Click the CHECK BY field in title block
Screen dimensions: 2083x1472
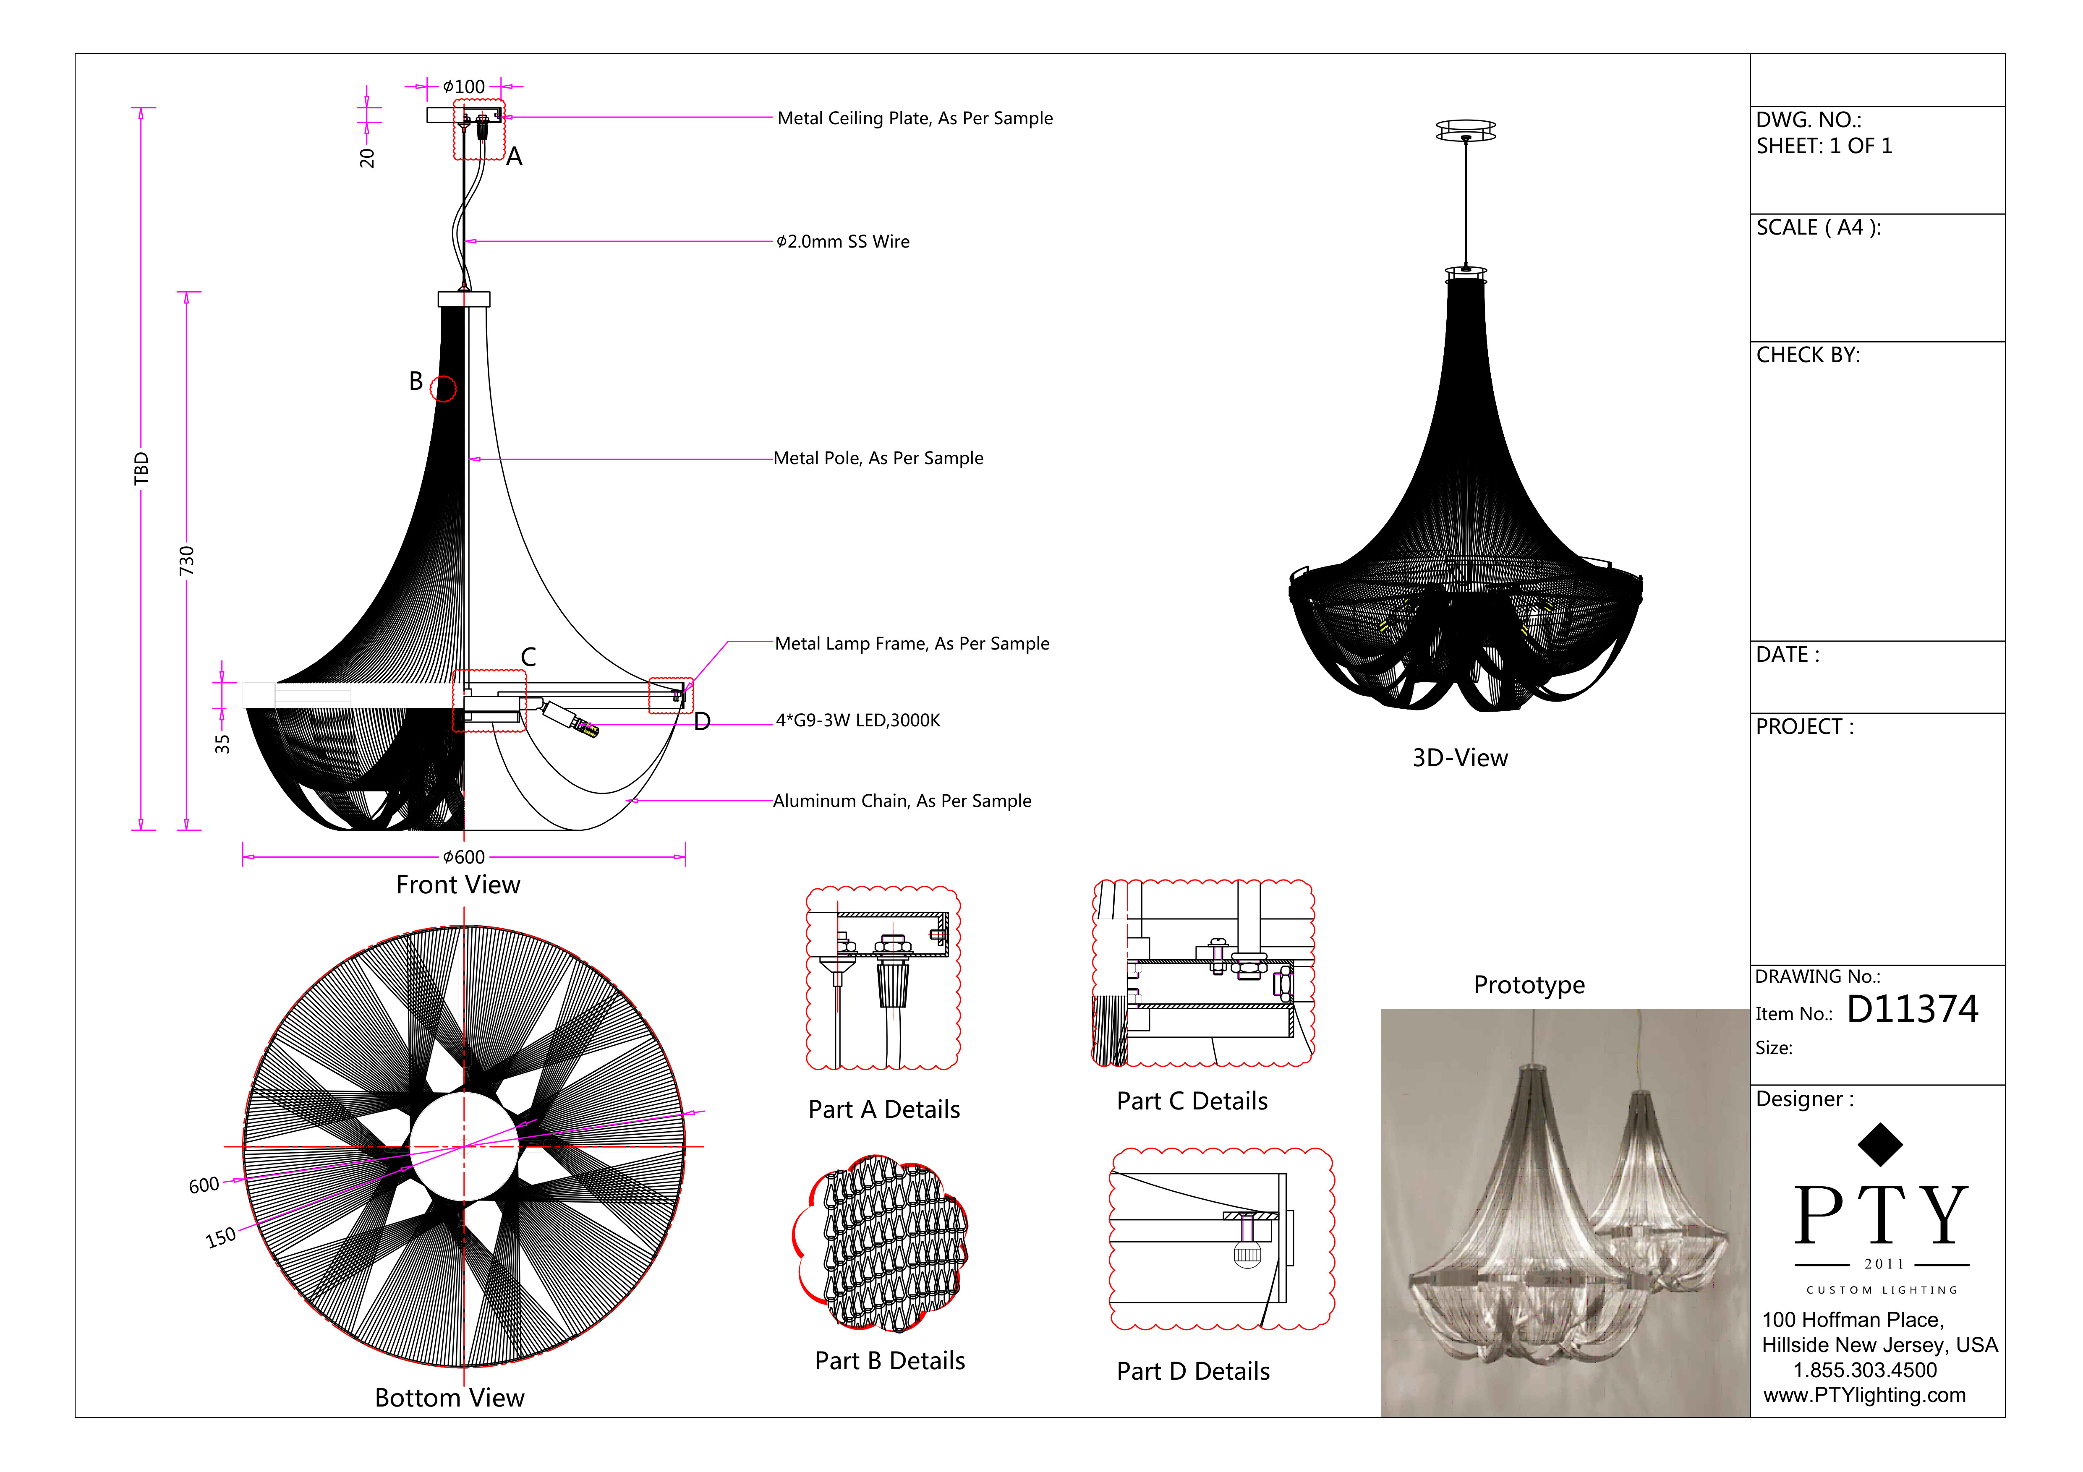[1807, 355]
